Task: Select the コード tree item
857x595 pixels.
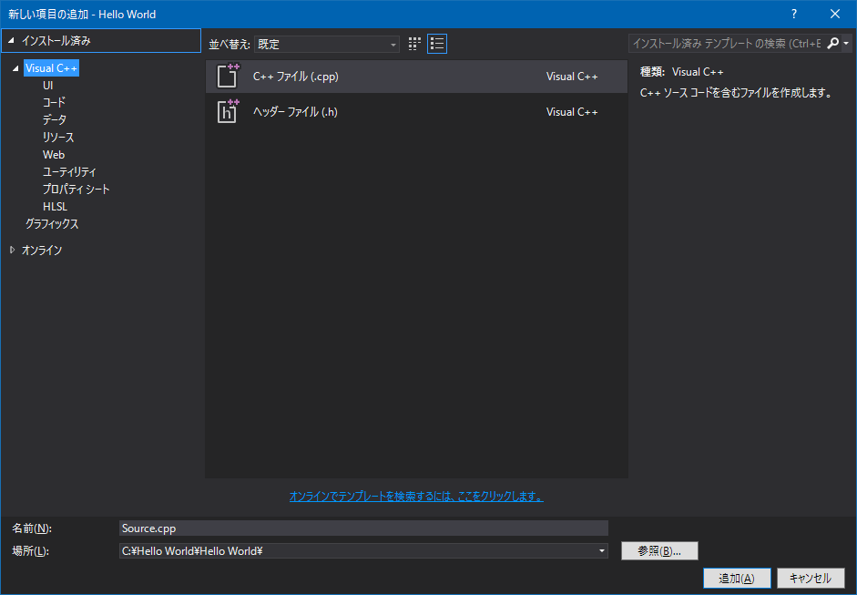Action: 55,102
